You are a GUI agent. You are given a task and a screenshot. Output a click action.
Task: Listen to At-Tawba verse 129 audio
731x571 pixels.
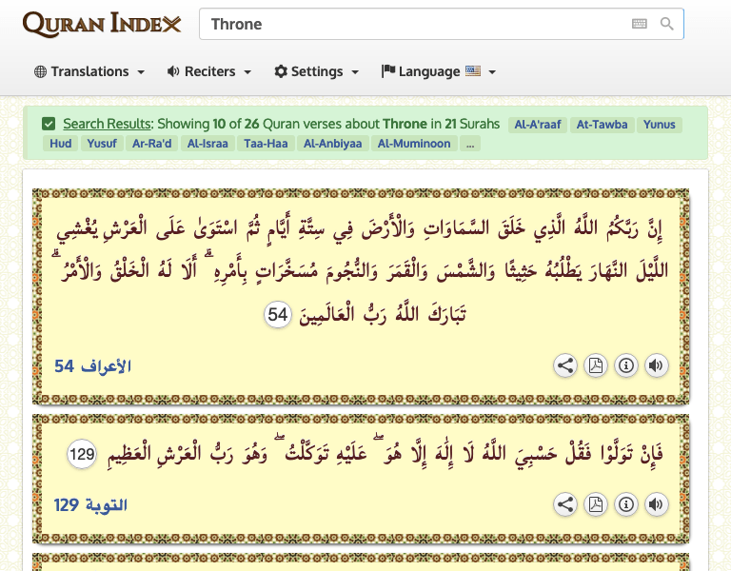(656, 504)
